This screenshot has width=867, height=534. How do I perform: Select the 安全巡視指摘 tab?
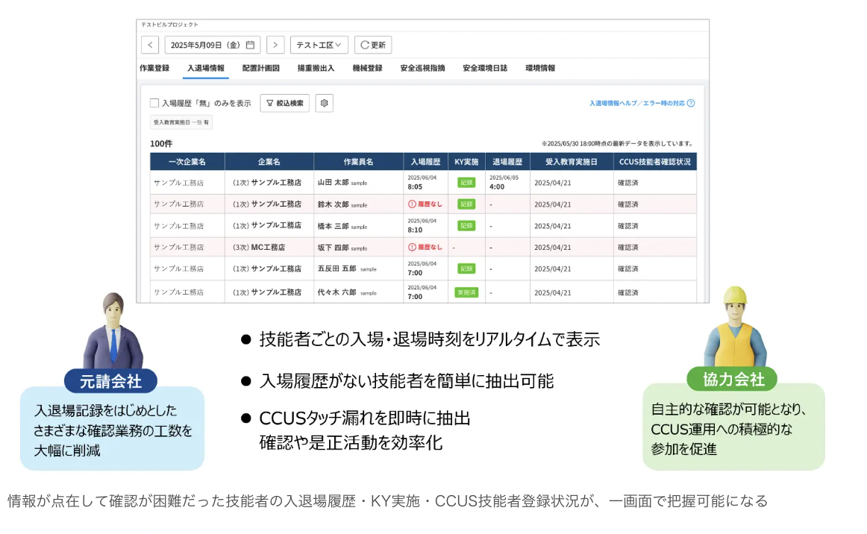click(422, 68)
